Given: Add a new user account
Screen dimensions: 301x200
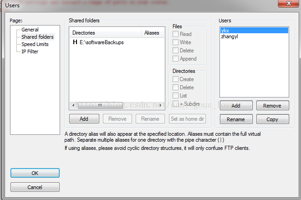Looking at the screenshot, I should tap(236, 106).
